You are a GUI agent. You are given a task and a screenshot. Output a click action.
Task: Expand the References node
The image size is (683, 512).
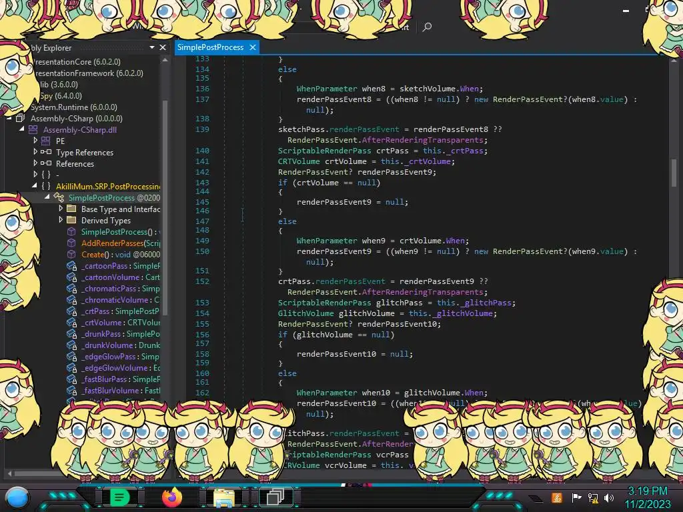point(35,163)
